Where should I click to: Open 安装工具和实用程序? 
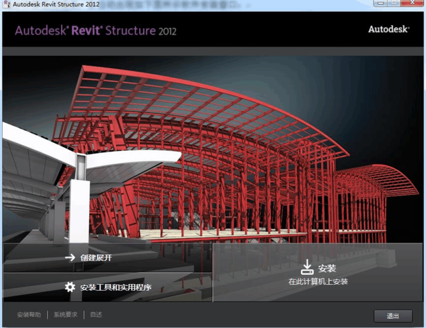tap(107, 287)
